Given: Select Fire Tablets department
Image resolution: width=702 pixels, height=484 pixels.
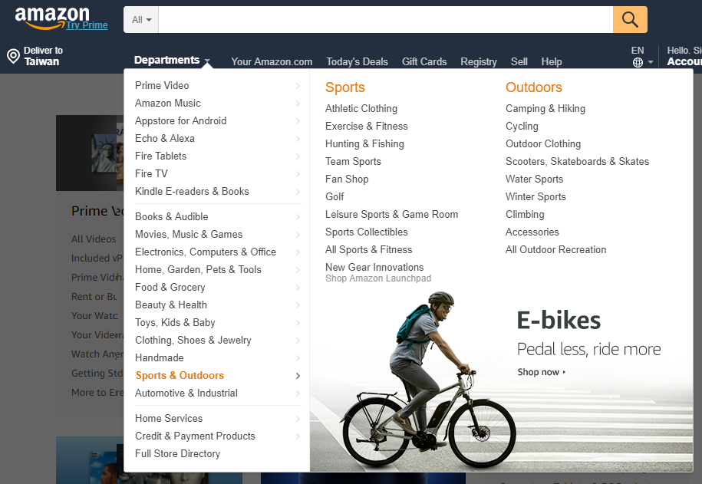Looking at the screenshot, I should click(x=160, y=156).
